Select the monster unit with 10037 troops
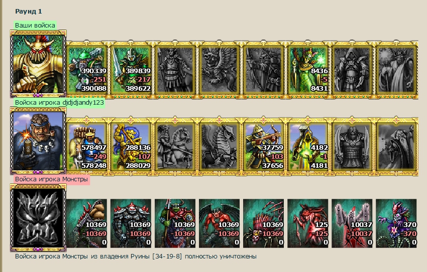 point(352,223)
